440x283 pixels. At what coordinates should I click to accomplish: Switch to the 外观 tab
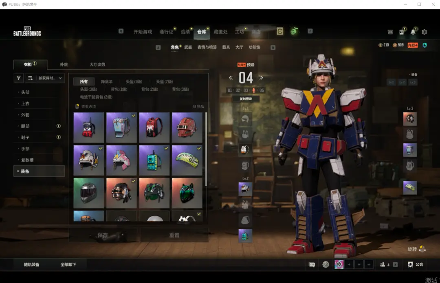point(64,64)
